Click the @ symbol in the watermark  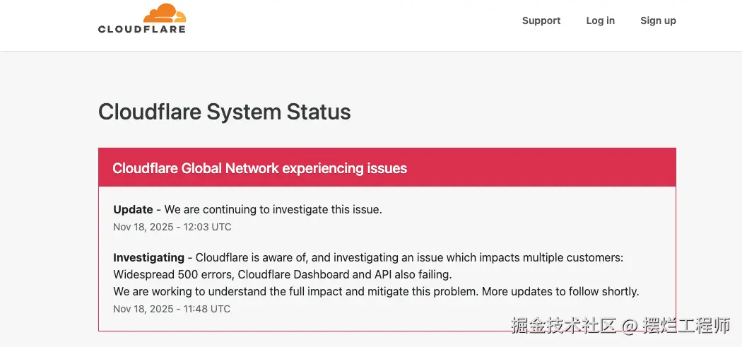pyautogui.click(x=630, y=327)
